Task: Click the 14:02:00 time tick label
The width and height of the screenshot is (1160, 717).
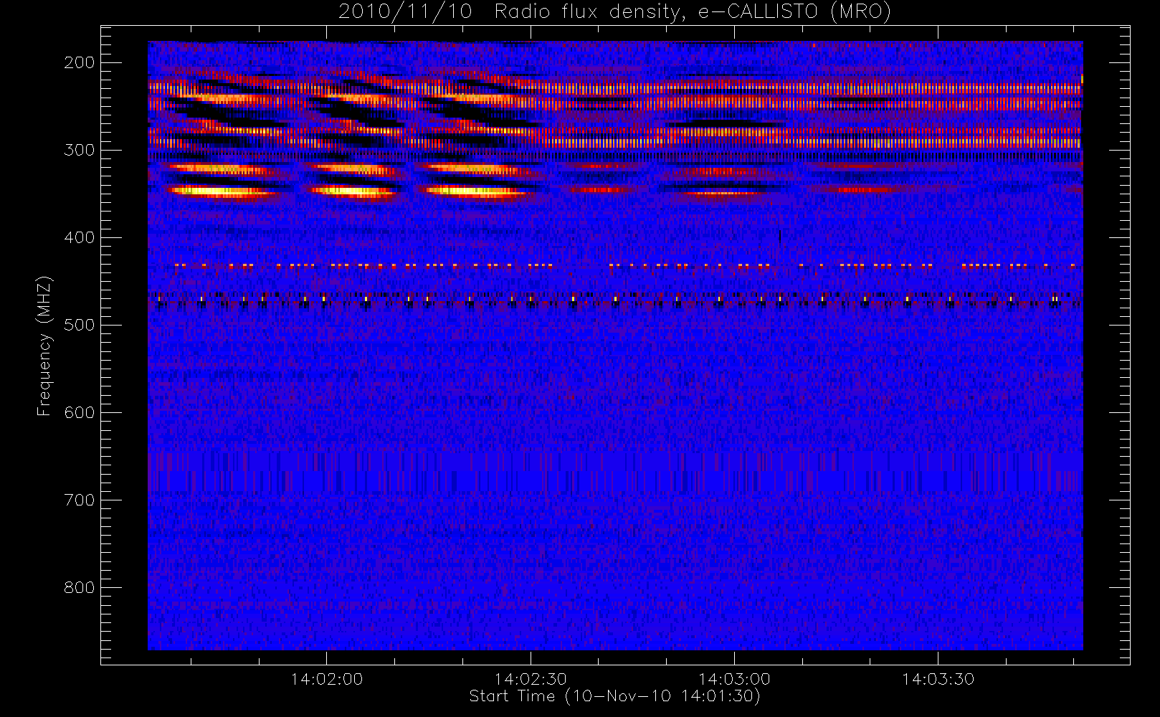Action: point(327,679)
